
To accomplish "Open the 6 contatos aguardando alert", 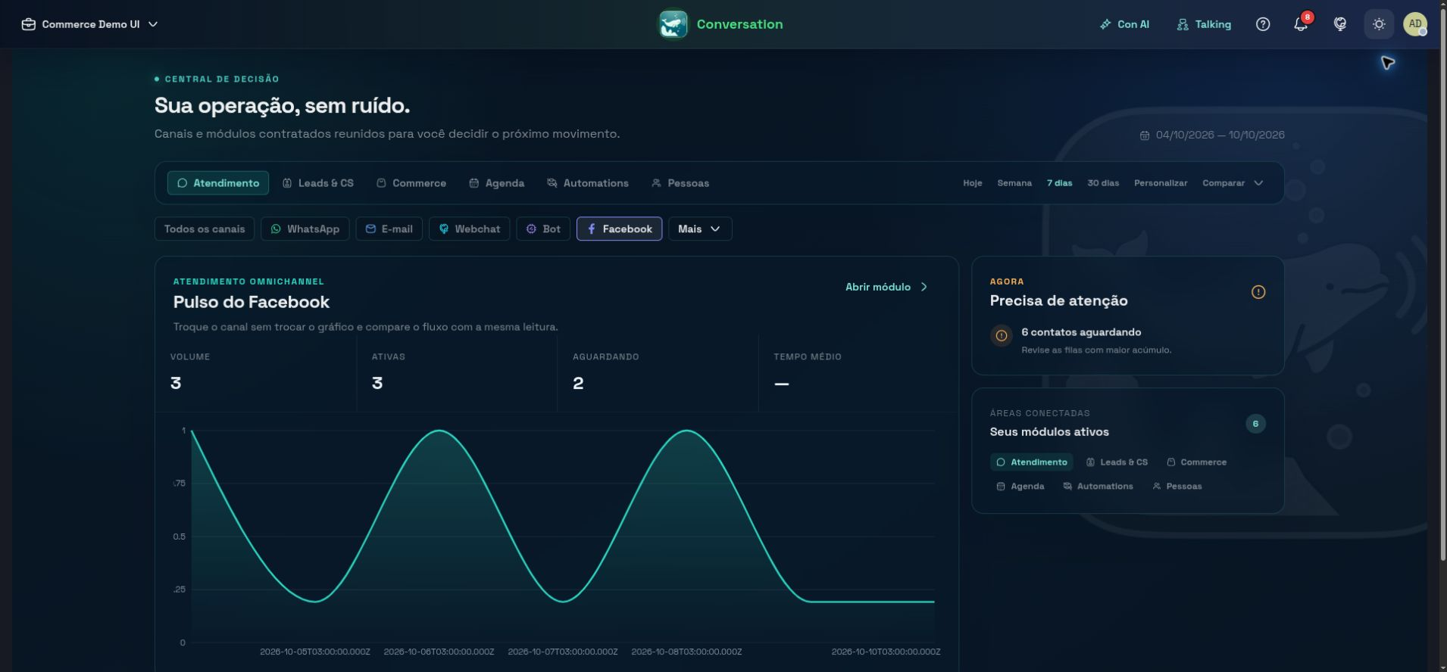I will (x=1128, y=340).
